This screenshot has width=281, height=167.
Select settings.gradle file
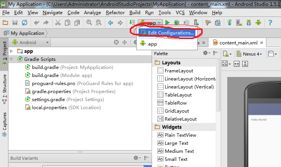pos(64,100)
